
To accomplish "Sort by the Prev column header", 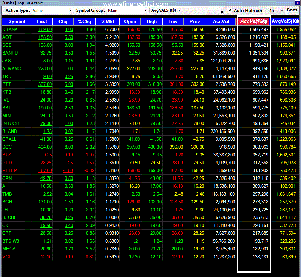I will point(195,21).
